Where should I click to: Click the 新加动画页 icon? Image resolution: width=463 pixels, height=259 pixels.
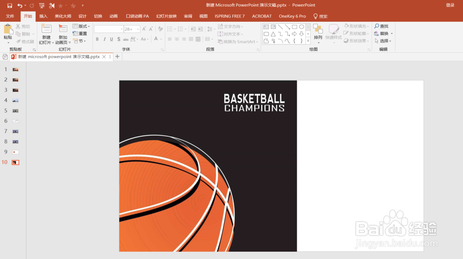tap(63, 29)
